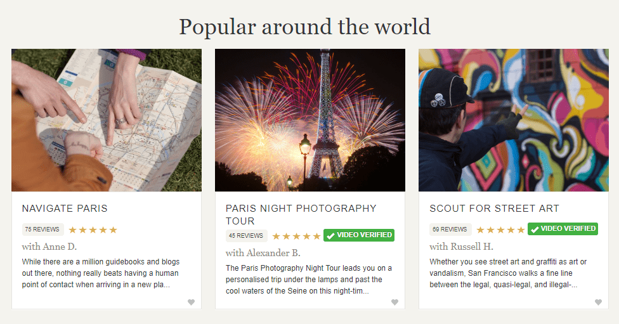Visit guide Russell H.'s profile

click(461, 247)
